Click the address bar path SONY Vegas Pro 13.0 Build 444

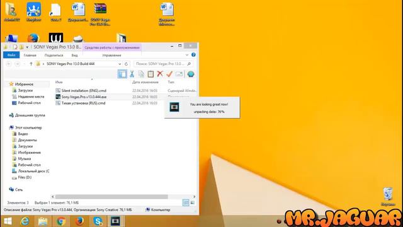click(71, 64)
